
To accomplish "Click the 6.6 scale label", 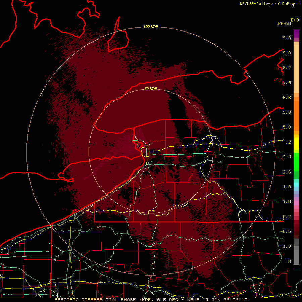I will (287, 97).
